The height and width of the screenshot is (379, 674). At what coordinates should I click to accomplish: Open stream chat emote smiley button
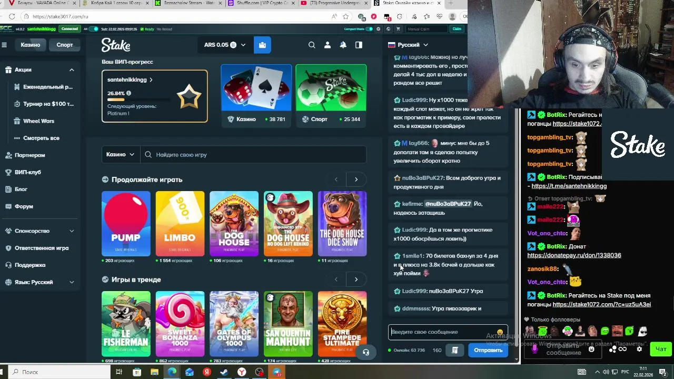[x=591, y=349]
